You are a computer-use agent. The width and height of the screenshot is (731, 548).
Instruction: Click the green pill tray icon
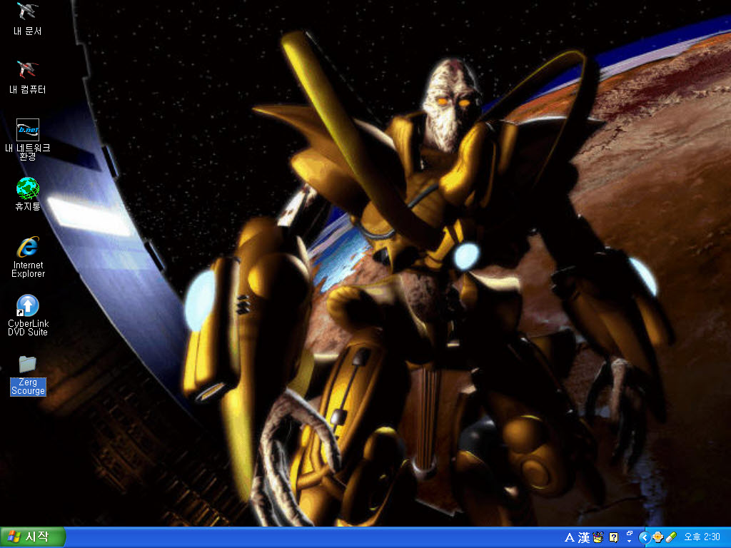(x=671, y=538)
